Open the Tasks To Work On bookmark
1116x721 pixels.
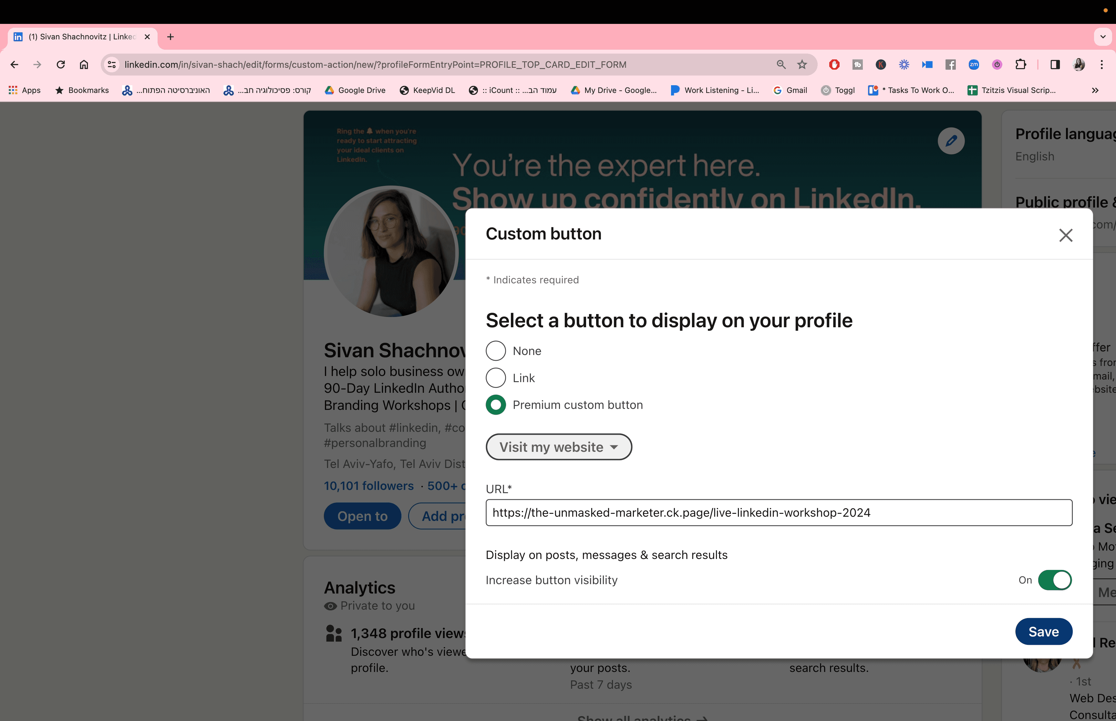pos(911,90)
